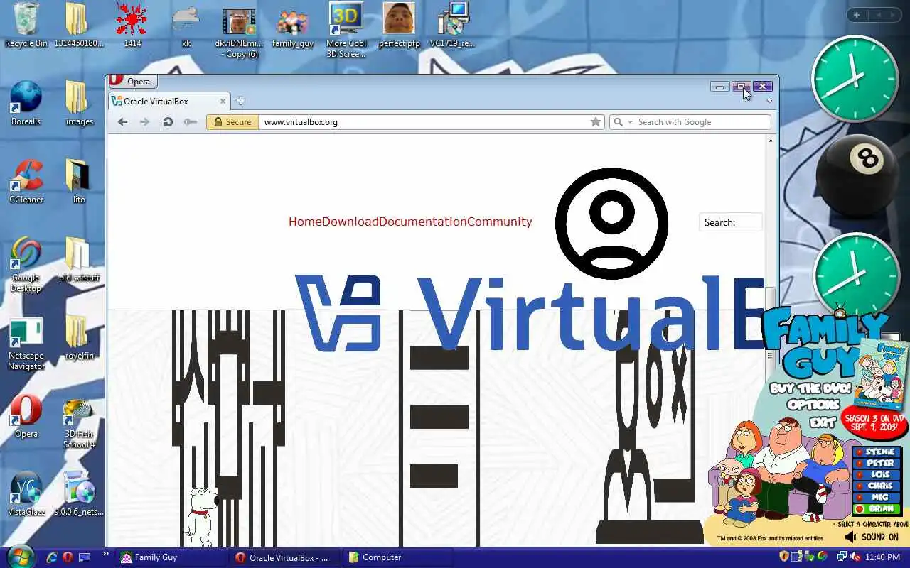Bookmark page with the star icon
Viewport: 910px width, 568px height.
tap(596, 122)
